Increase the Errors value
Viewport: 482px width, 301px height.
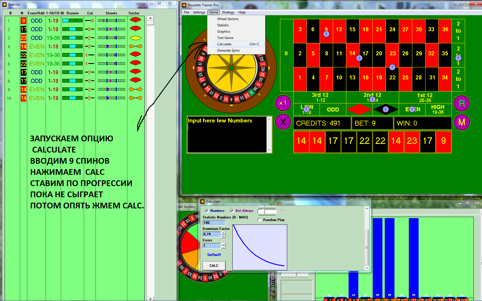tap(223, 244)
